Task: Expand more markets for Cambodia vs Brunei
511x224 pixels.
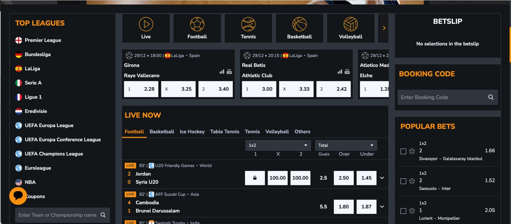Action: pyautogui.click(x=382, y=206)
